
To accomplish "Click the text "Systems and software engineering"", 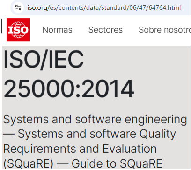I will 95,120.
